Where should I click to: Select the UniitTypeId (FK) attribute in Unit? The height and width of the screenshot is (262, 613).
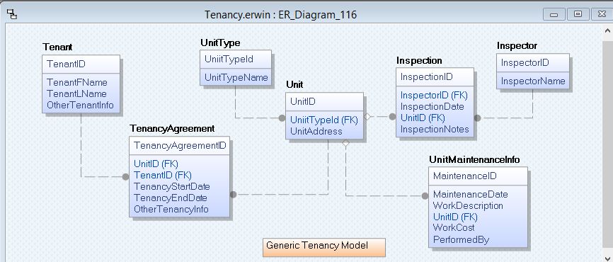click(x=324, y=120)
